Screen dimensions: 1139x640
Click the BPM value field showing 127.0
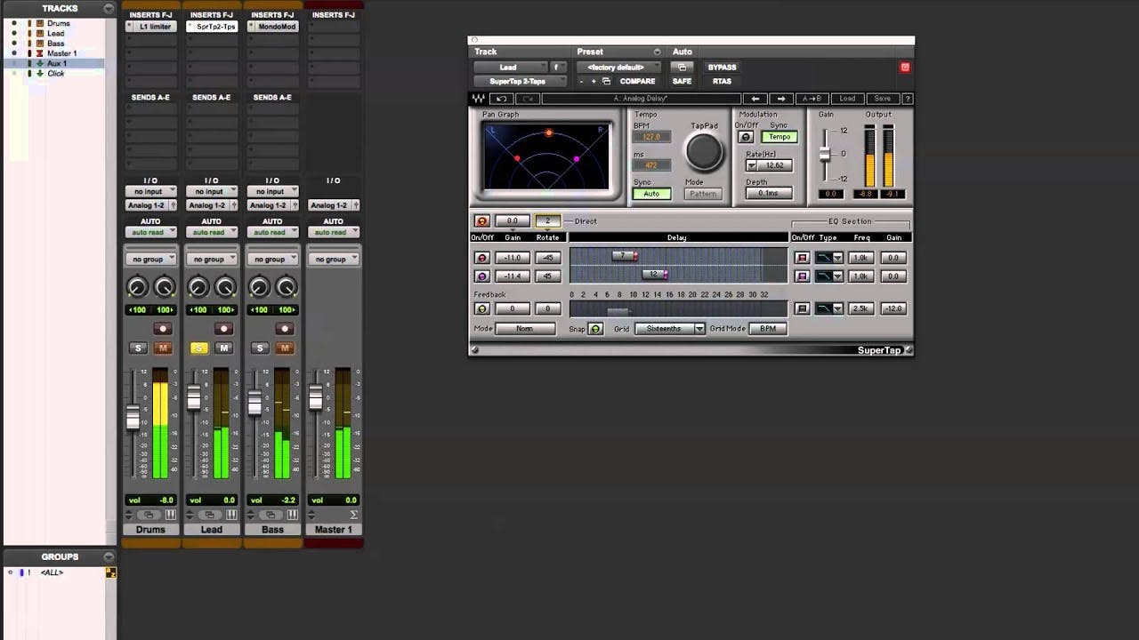click(x=652, y=137)
